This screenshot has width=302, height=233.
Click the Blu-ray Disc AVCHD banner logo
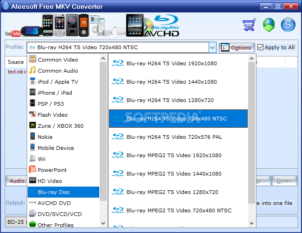[162, 25]
